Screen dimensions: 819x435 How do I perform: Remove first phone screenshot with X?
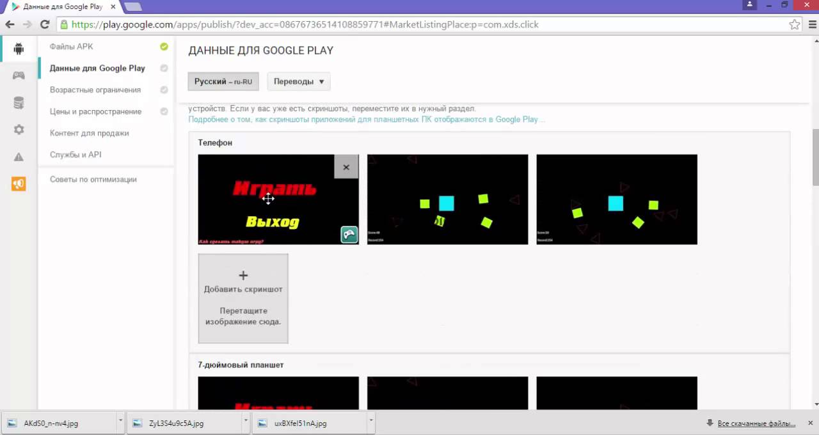tap(346, 167)
